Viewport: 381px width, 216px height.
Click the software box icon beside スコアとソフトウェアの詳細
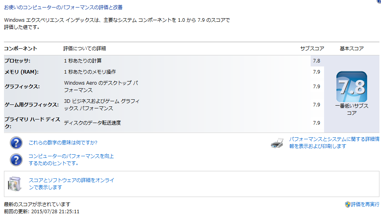click(15, 184)
